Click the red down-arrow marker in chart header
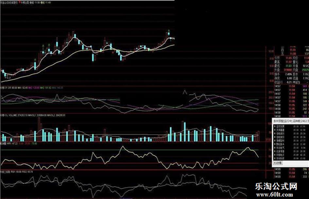309x199 pixels. (x=20, y=3)
